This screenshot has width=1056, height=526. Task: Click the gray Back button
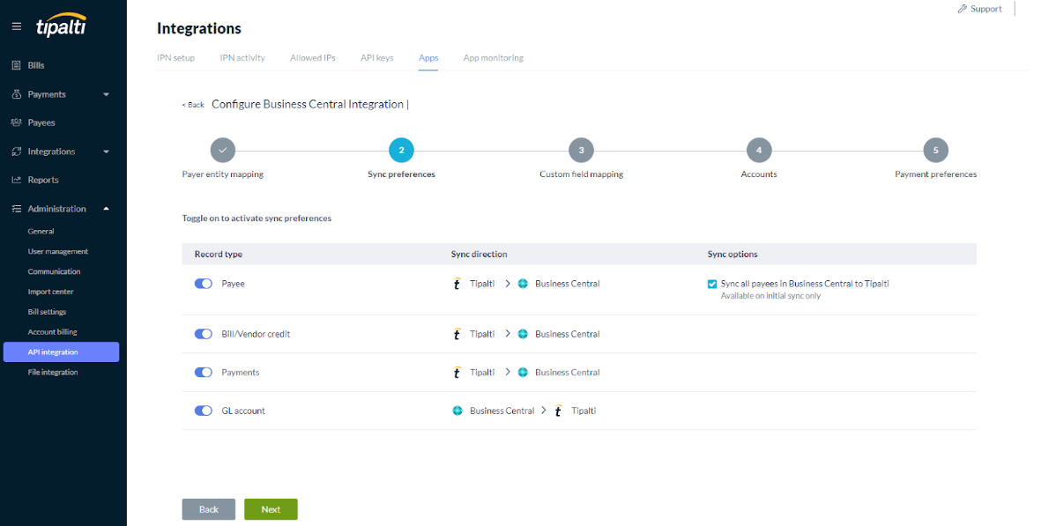click(x=208, y=509)
